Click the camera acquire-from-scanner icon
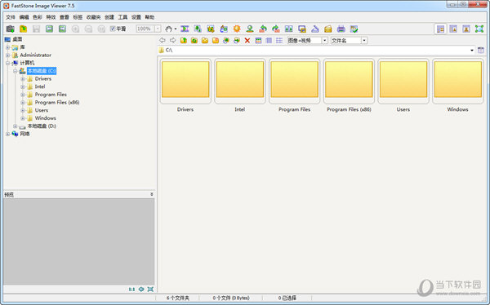 11,29
